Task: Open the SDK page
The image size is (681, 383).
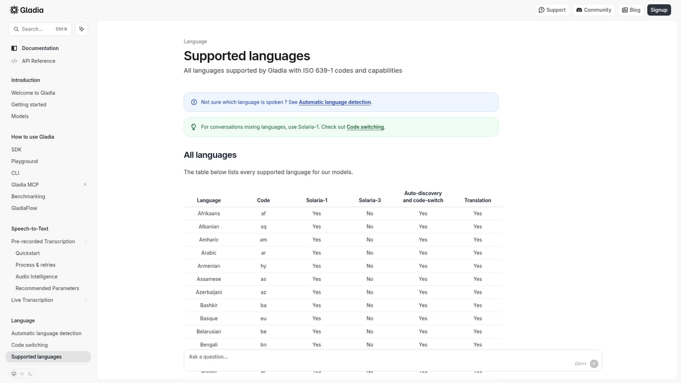Action: pos(16,150)
